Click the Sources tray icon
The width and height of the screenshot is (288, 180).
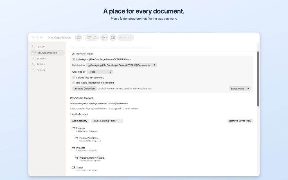click(x=34, y=58)
